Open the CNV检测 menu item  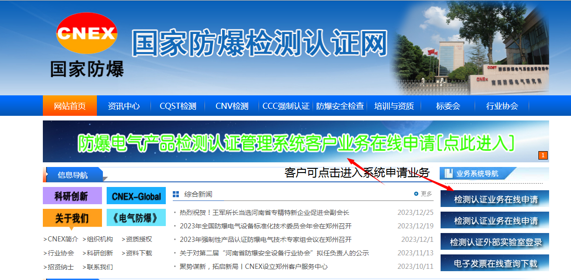232,106
